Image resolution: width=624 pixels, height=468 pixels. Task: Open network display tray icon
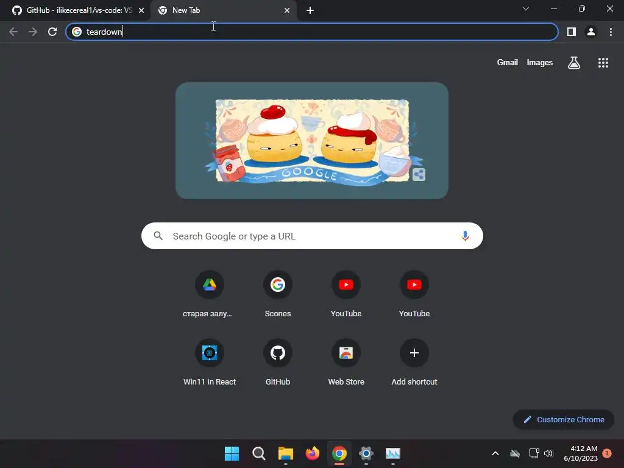click(534, 453)
